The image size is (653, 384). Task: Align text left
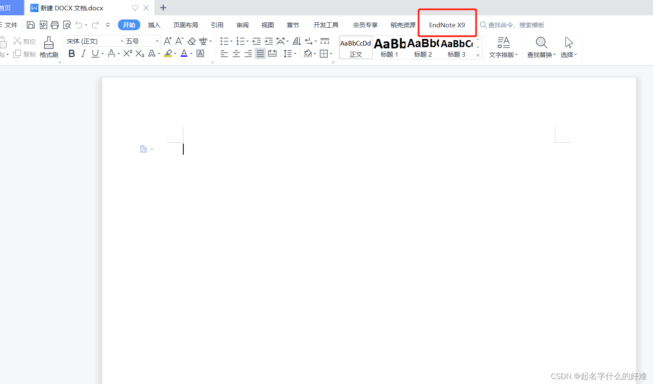224,53
